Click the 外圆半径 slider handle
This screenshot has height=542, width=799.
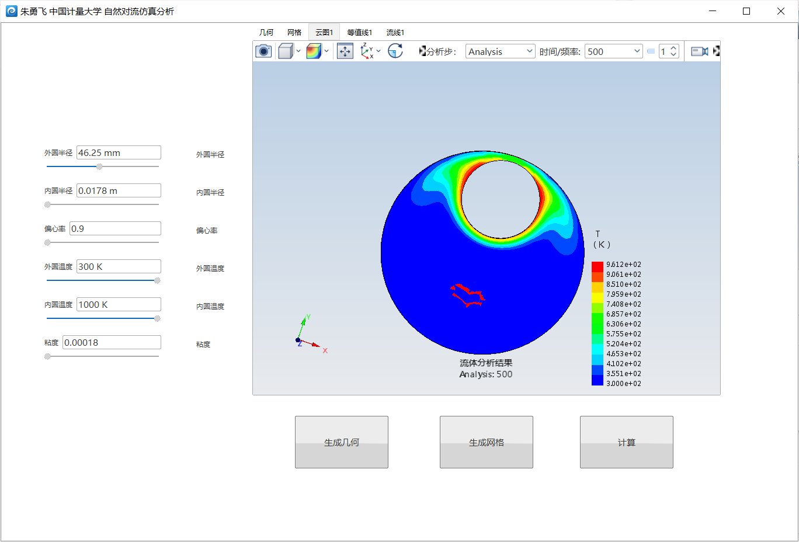pos(99,166)
